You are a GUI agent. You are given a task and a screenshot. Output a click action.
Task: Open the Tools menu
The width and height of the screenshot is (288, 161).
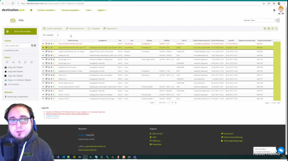point(89,10)
